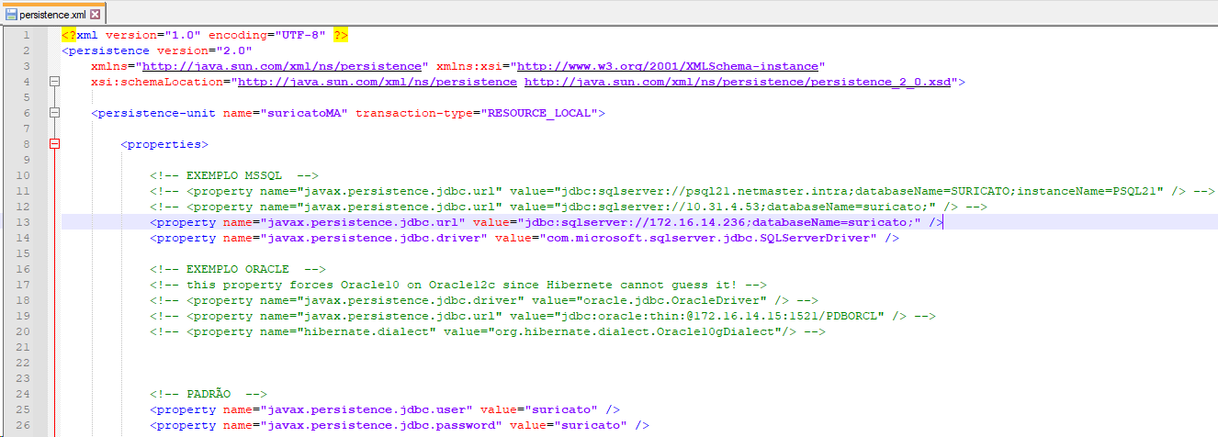The height and width of the screenshot is (437, 1218).
Task: Click the 'PADRÃO' comment
Action: click(209, 394)
